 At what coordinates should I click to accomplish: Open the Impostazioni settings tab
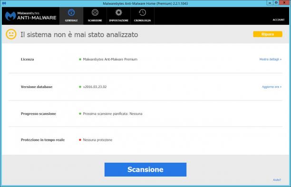[x=118, y=16]
